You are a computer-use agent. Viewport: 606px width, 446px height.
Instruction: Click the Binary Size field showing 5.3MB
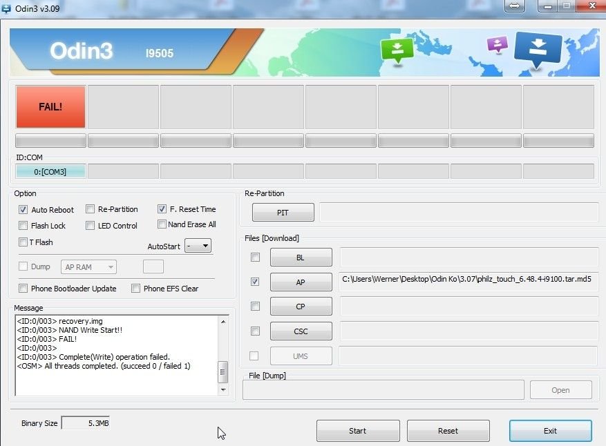[86, 423]
